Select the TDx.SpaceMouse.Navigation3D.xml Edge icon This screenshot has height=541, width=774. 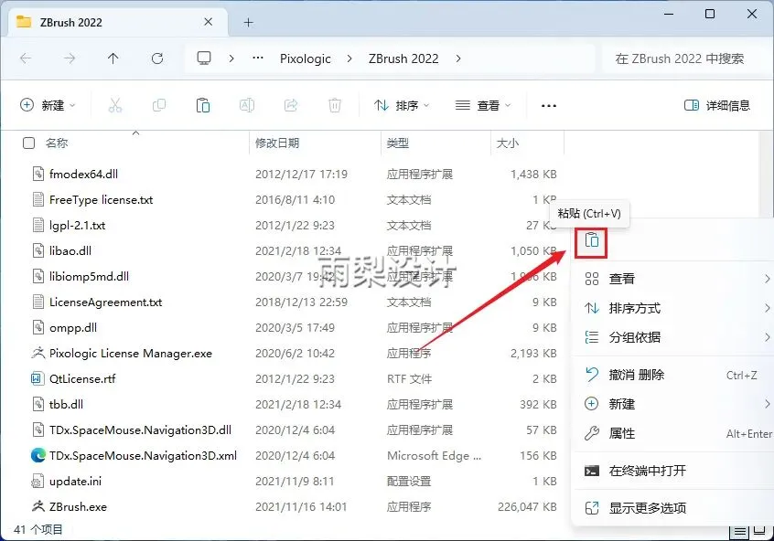pos(38,455)
